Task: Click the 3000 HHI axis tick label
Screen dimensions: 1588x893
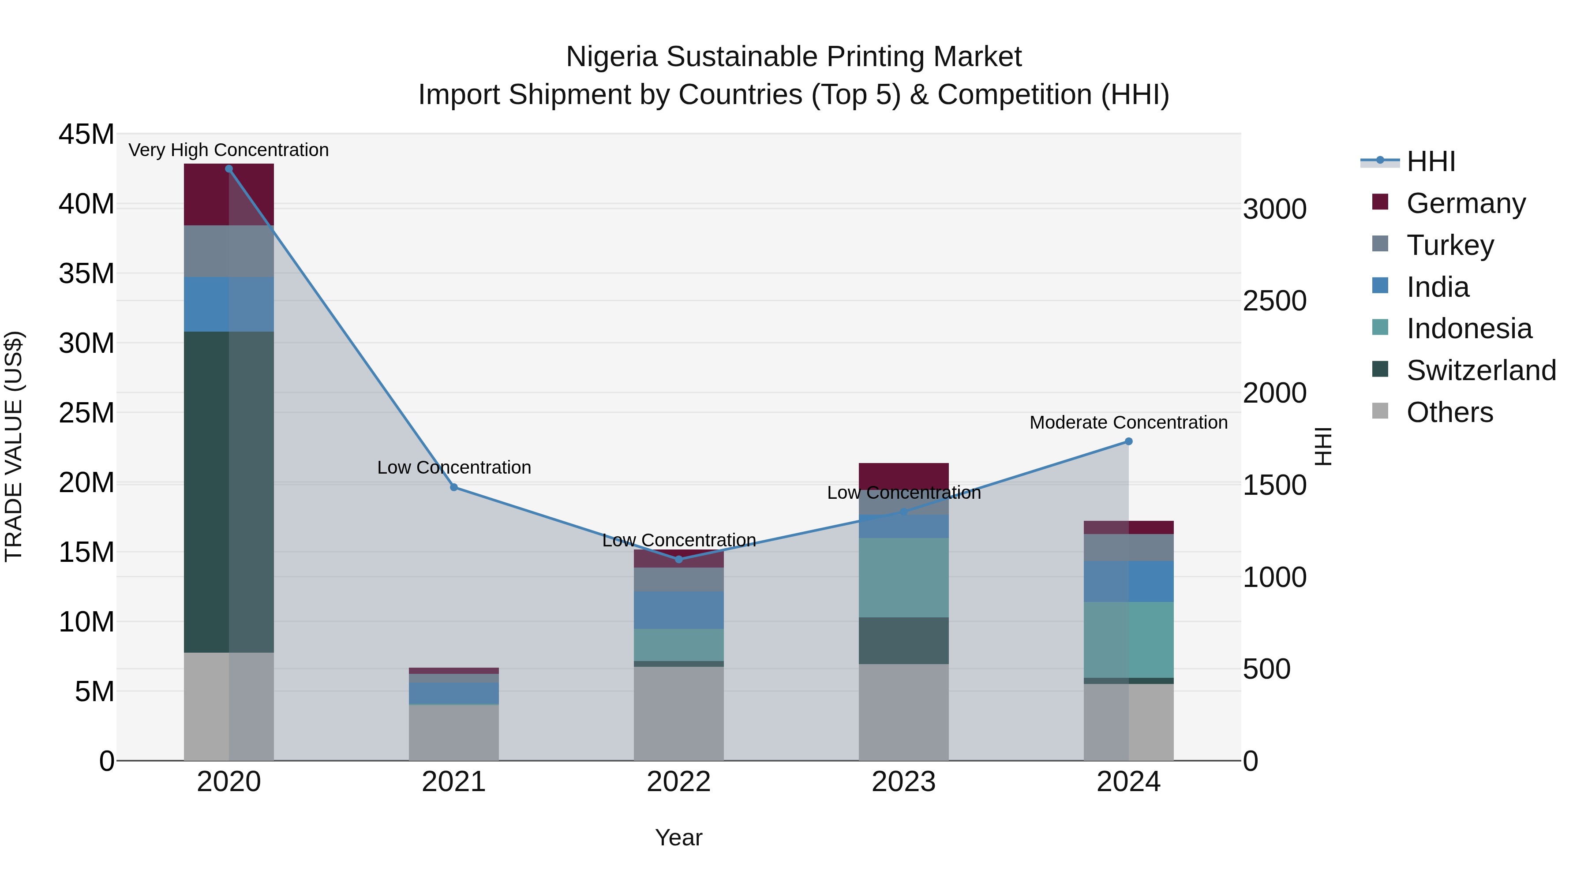Action: coord(1275,209)
